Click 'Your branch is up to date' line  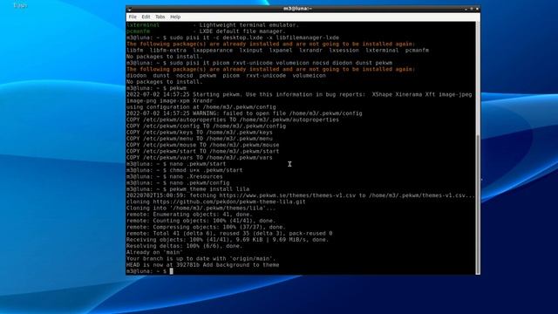pos(201,259)
